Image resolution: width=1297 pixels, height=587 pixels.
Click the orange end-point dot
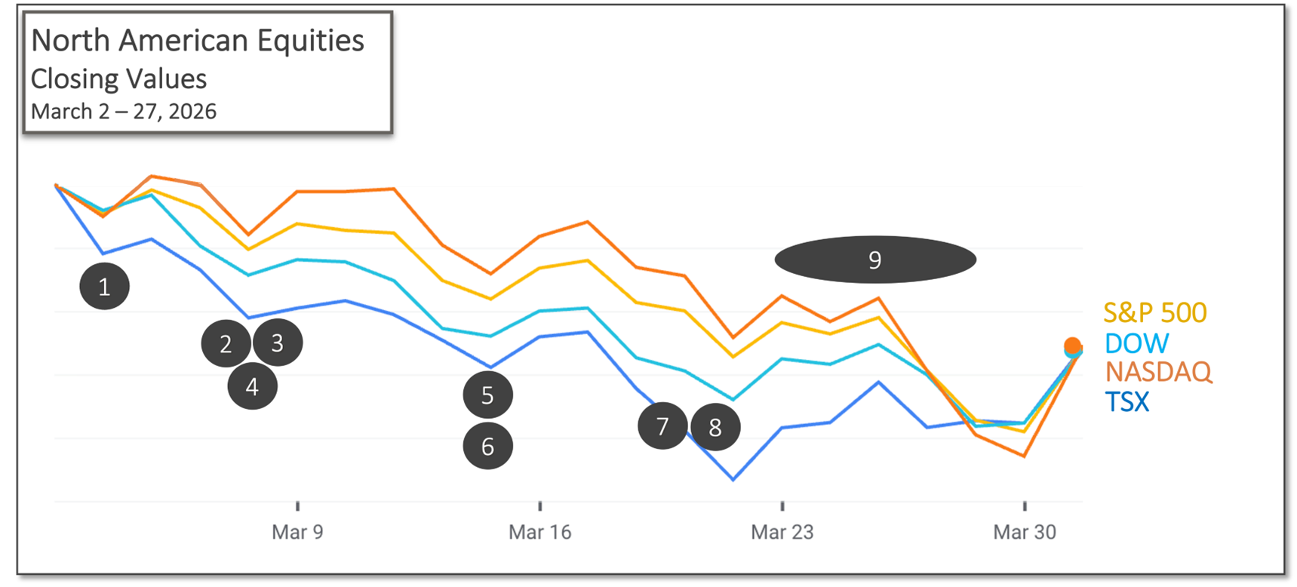click(x=1072, y=346)
